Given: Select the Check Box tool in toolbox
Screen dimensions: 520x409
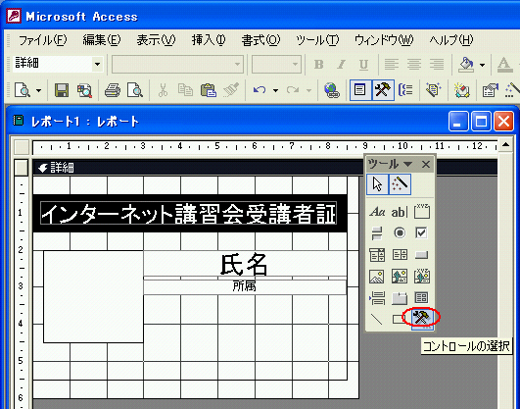Looking at the screenshot, I should click(421, 232).
